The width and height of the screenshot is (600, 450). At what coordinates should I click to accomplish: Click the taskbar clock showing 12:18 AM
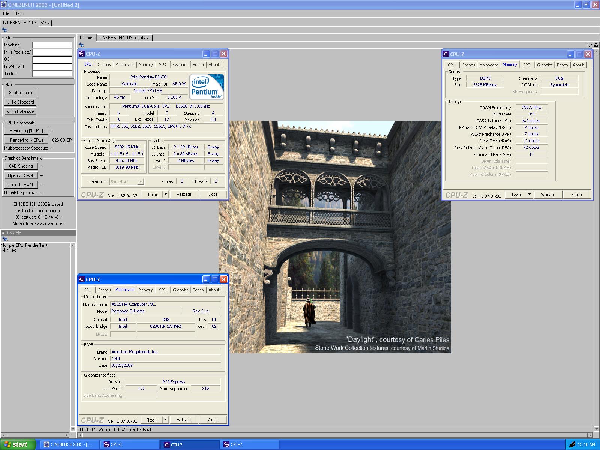click(x=586, y=444)
